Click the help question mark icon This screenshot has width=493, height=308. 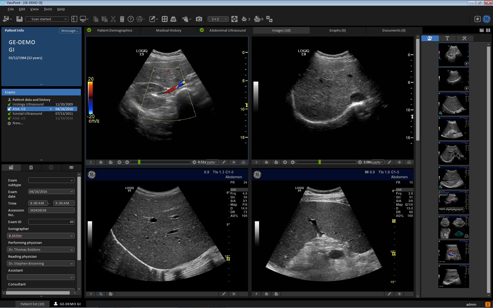click(130, 19)
